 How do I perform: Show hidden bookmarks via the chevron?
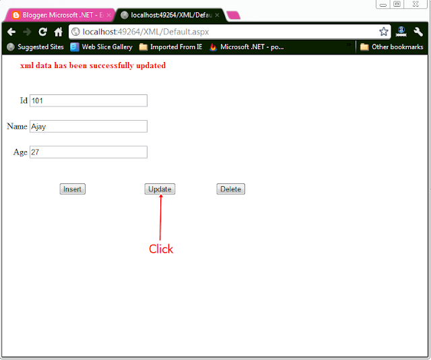pos(349,44)
